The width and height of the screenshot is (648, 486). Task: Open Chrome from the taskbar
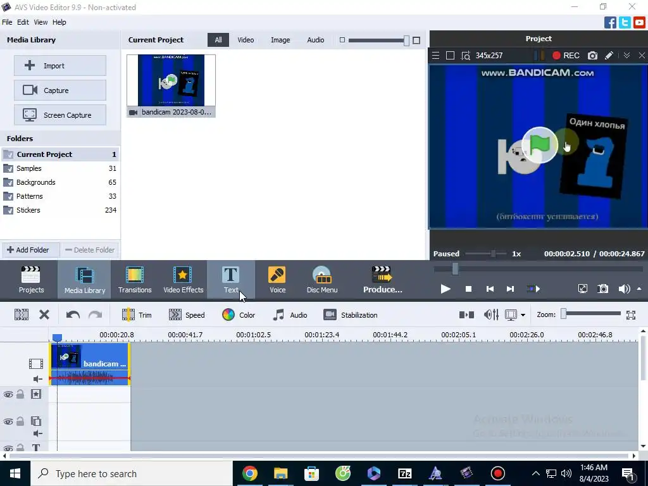coord(249,473)
